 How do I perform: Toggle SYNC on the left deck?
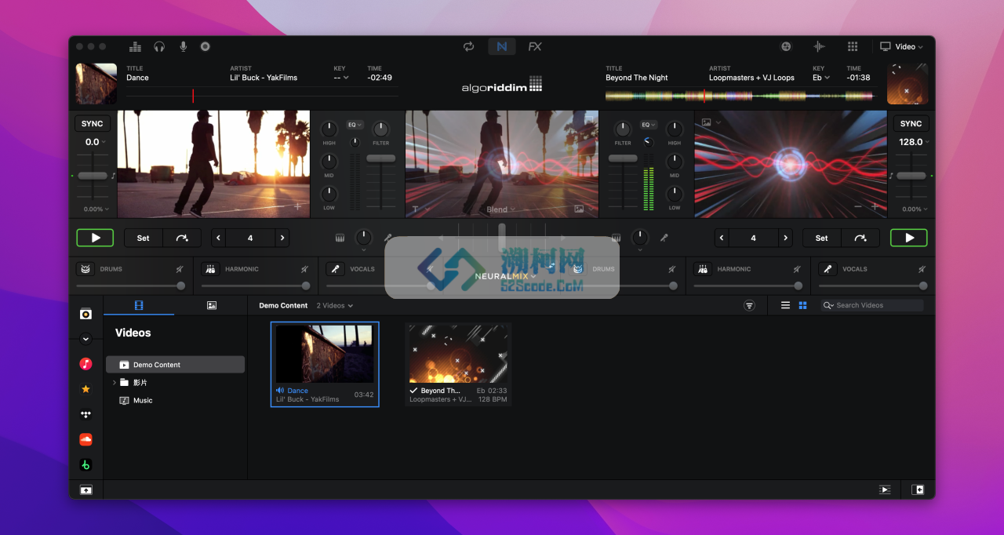click(93, 124)
